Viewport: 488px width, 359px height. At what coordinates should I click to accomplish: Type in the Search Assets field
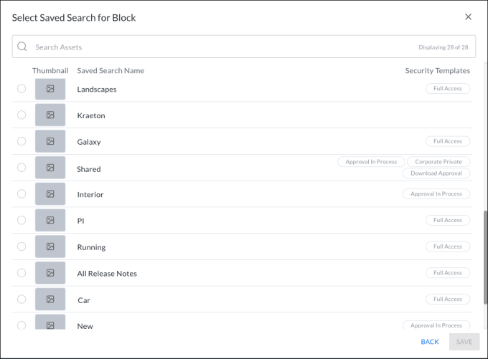[215, 47]
